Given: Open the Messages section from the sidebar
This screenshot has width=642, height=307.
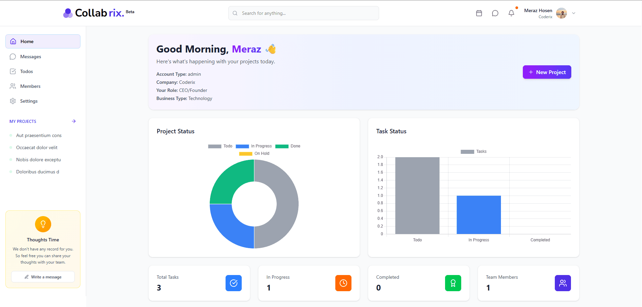Looking at the screenshot, I should (x=30, y=56).
